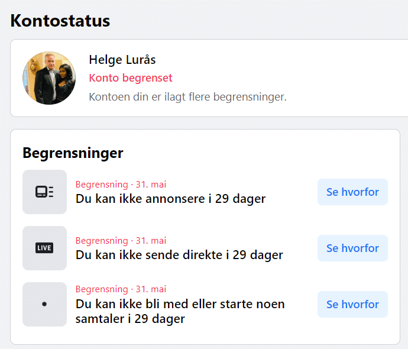
Task: Open Helge Lurås profile picture
Action: tap(49, 78)
